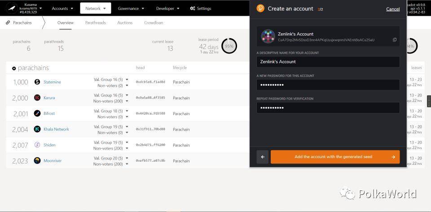
Task: Click the Bifrost parachain icon
Action: (37, 113)
